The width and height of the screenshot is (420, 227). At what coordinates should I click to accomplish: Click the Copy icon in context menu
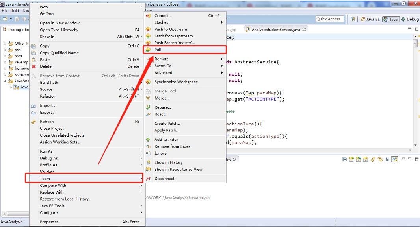33,46
